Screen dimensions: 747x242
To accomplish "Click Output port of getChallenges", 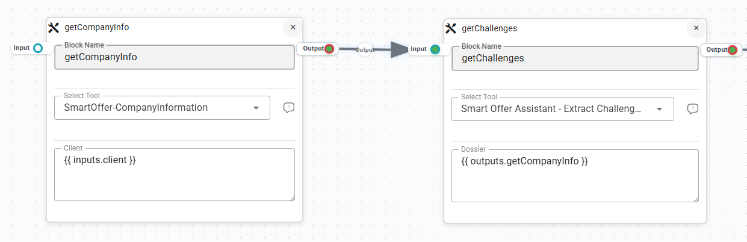I will pos(733,50).
